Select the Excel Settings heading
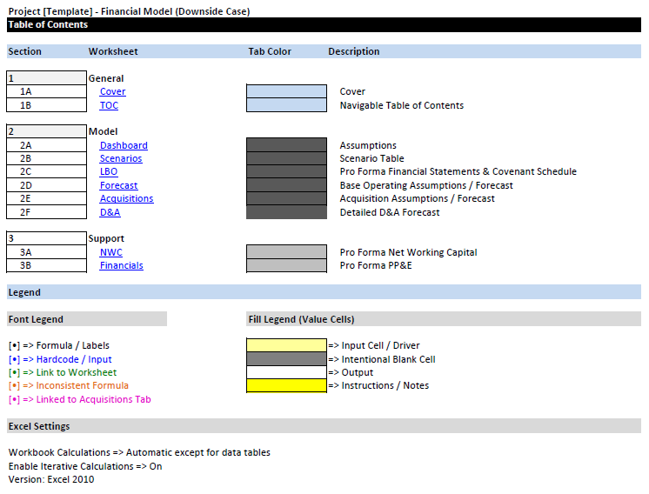This screenshot has width=649, height=494. click(324, 426)
